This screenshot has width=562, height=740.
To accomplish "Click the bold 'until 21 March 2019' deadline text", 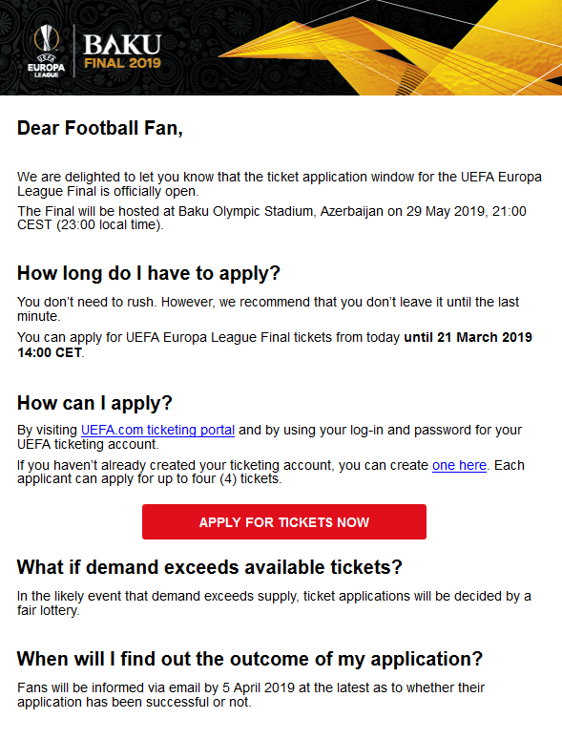I will [468, 337].
